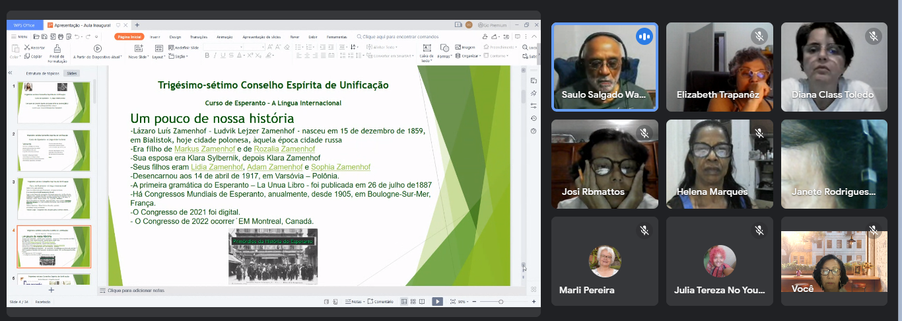Toggle underline formatting
The width and height of the screenshot is (902, 321).
pos(223,56)
